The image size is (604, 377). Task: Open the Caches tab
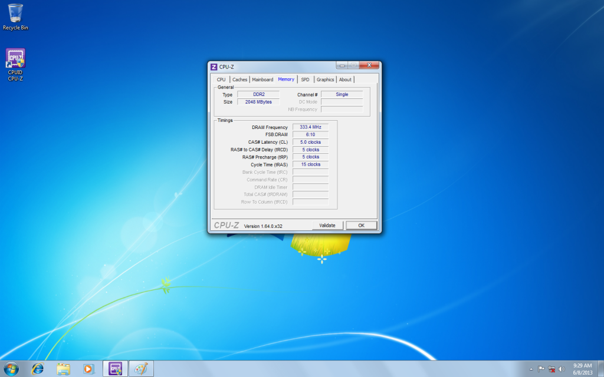pyautogui.click(x=239, y=80)
